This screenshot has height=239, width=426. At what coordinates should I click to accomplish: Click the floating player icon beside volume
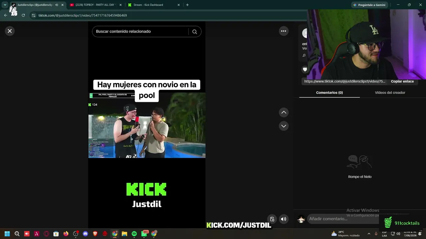(272, 219)
